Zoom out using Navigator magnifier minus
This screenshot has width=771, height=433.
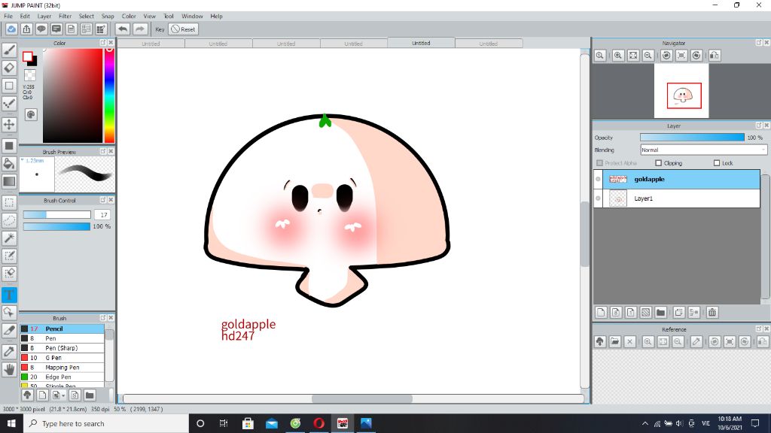pos(648,56)
